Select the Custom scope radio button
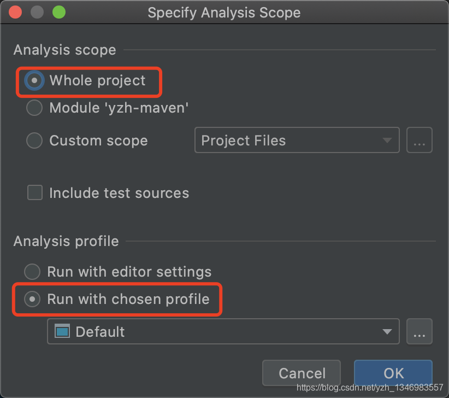This screenshot has width=449, height=398. (x=35, y=141)
